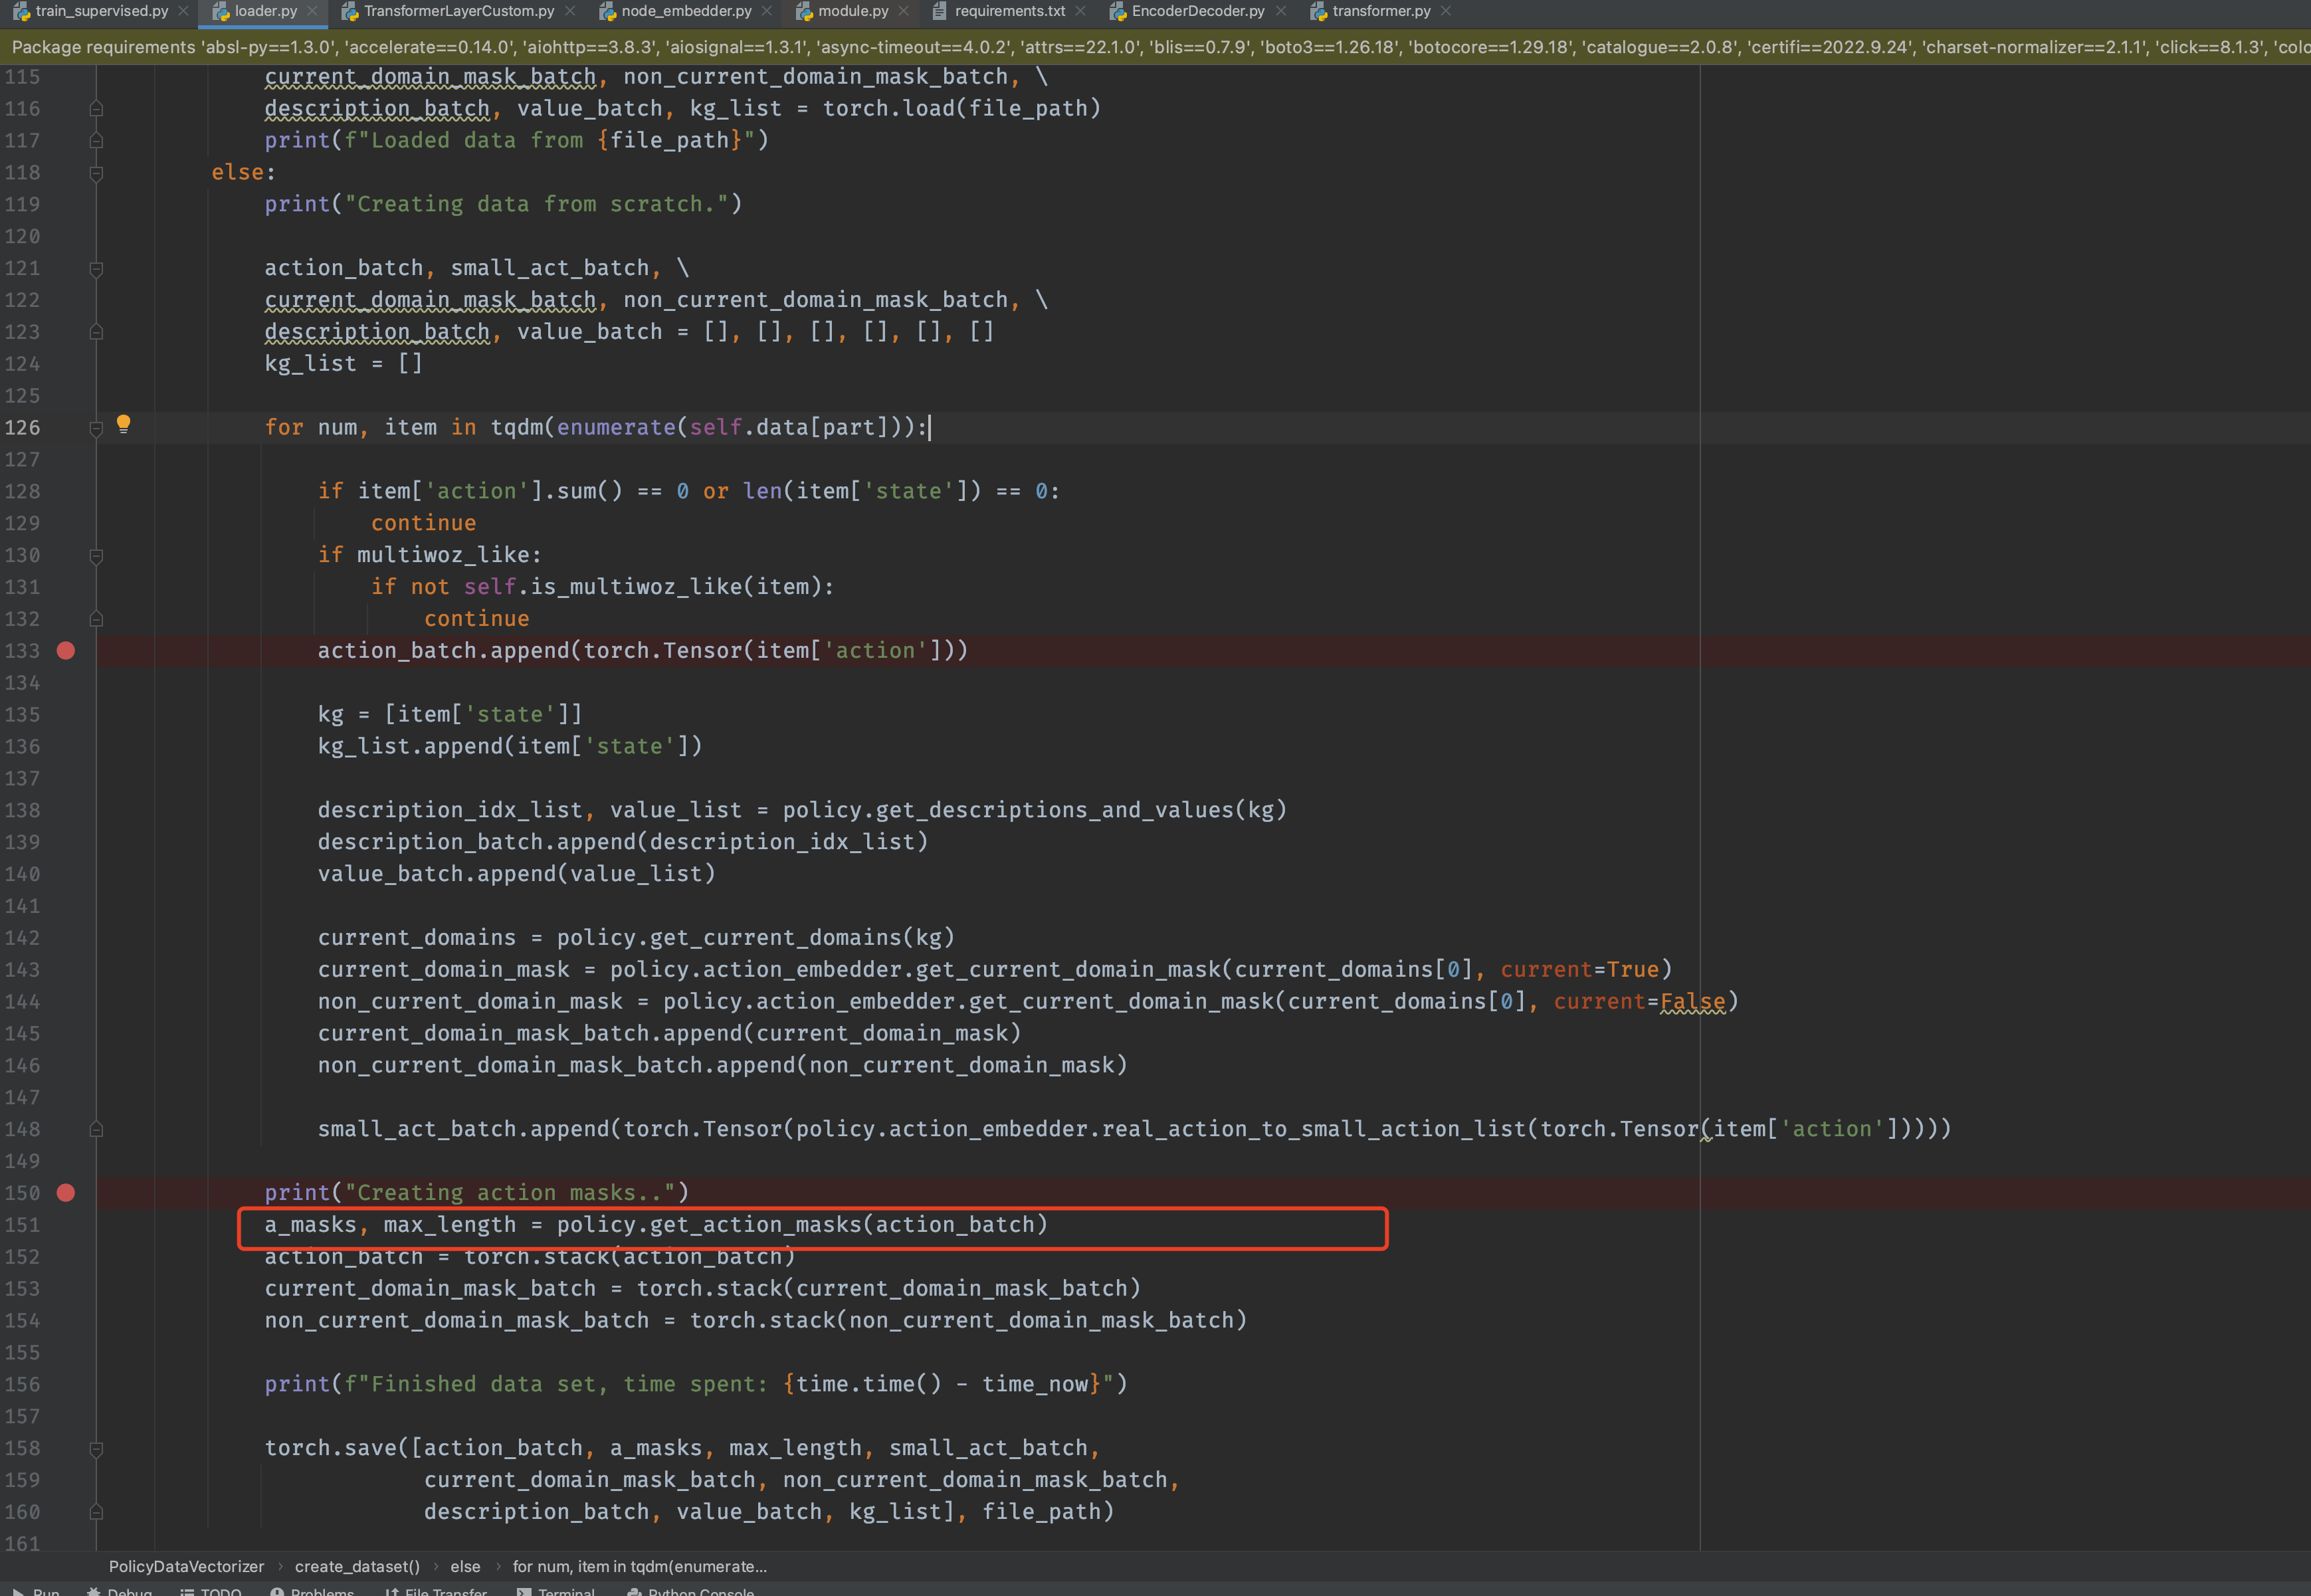Close the train_supervised.py tab

(183, 11)
